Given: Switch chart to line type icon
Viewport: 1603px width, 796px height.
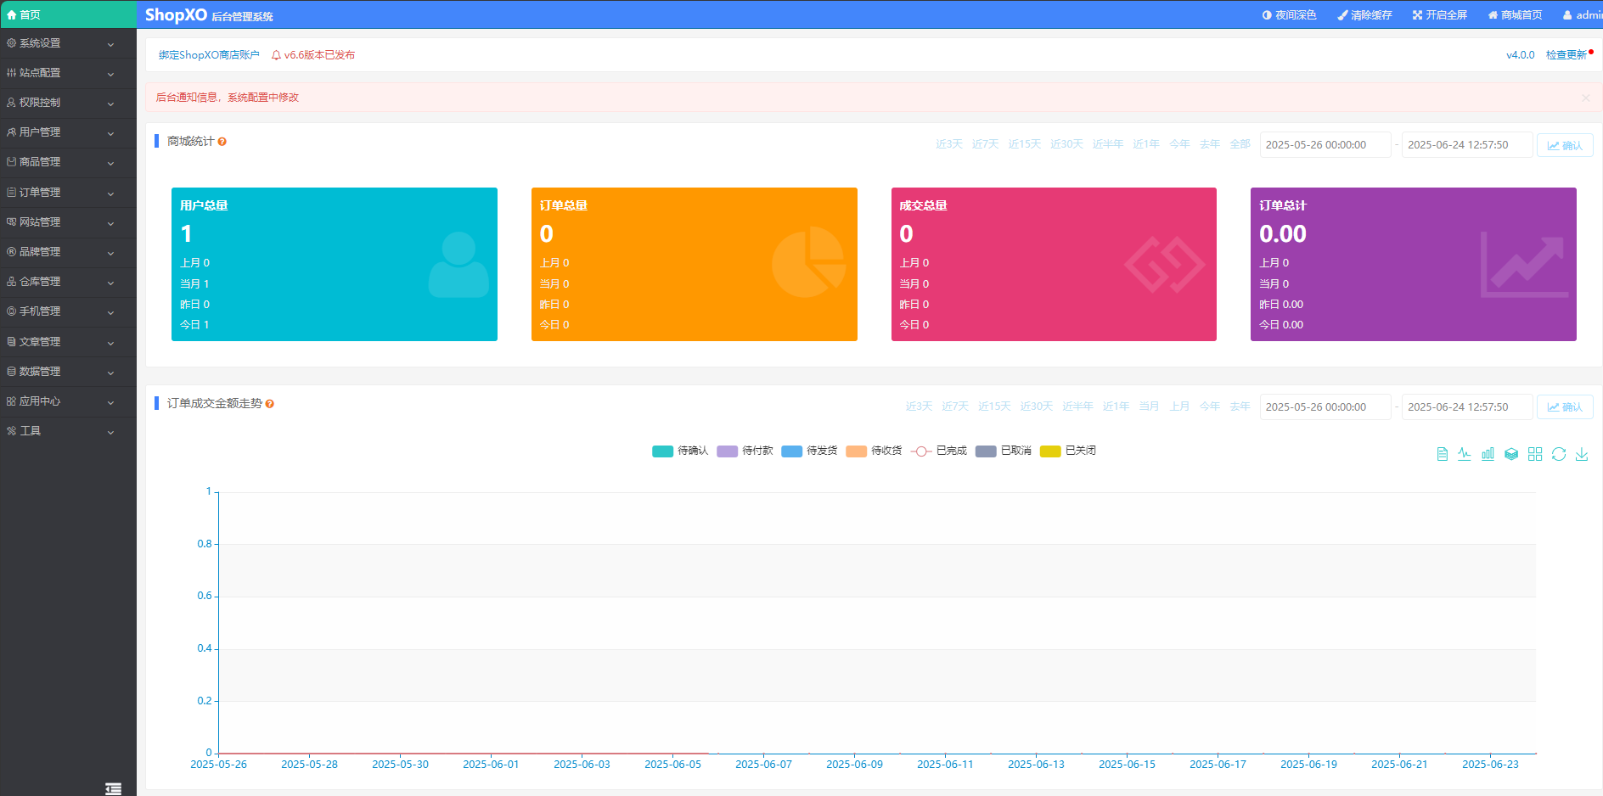Looking at the screenshot, I should coord(1465,454).
